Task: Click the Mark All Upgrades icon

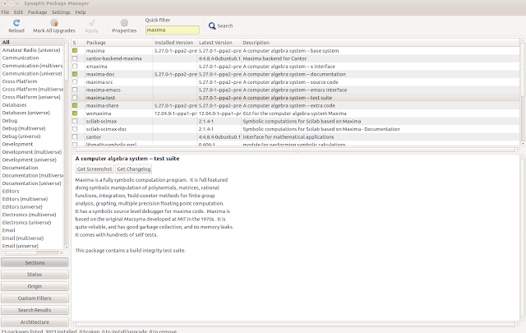Action: [x=54, y=23]
